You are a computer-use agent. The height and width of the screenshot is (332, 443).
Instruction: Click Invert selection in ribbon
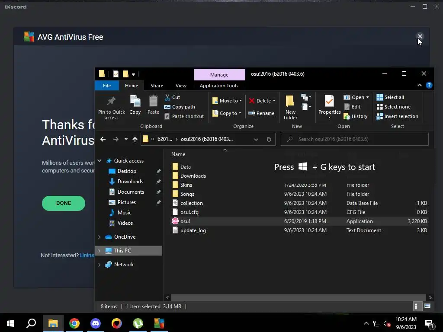point(398,116)
